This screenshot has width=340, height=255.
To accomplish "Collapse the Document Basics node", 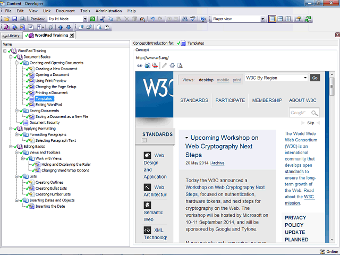I will (x=11, y=57).
